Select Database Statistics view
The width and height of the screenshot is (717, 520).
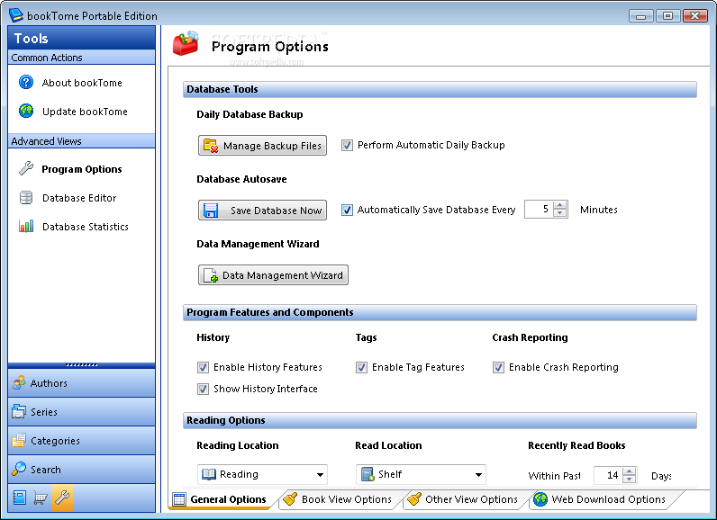click(x=86, y=227)
